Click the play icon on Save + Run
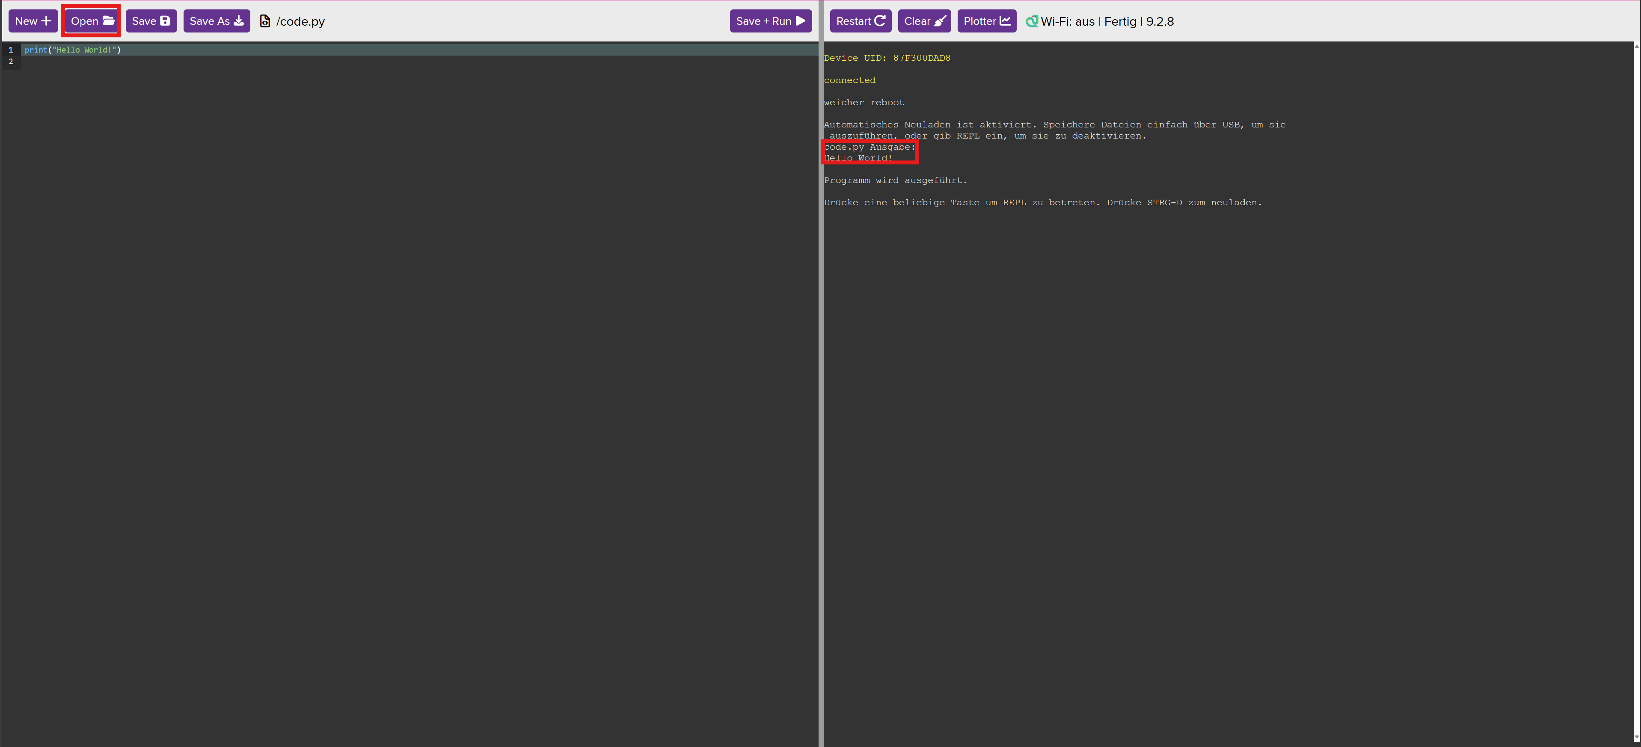 click(801, 21)
